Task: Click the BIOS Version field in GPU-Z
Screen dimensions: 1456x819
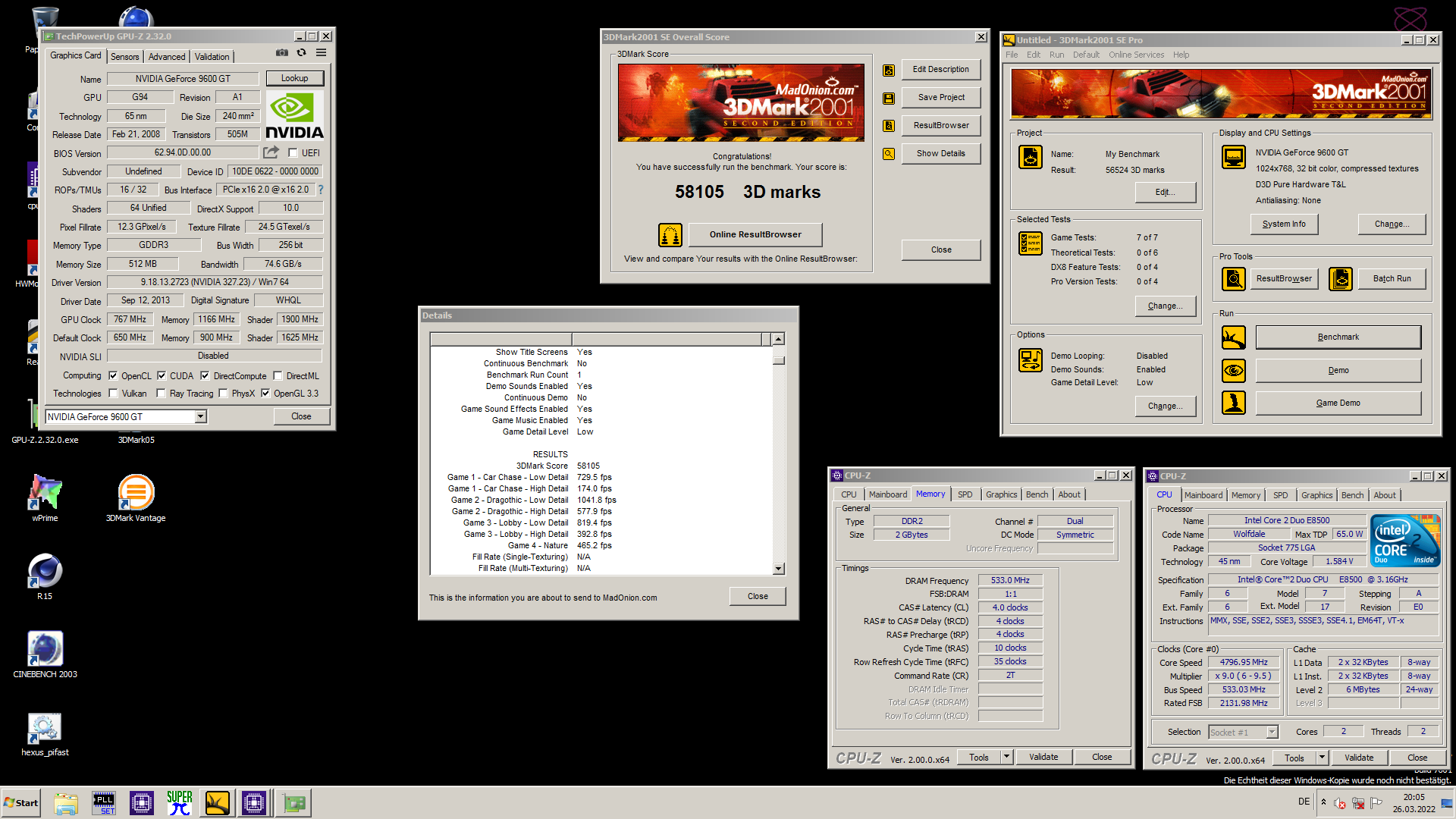Action: click(x=183, y=152)
